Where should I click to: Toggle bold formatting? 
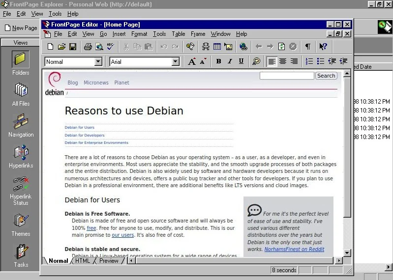218,61
